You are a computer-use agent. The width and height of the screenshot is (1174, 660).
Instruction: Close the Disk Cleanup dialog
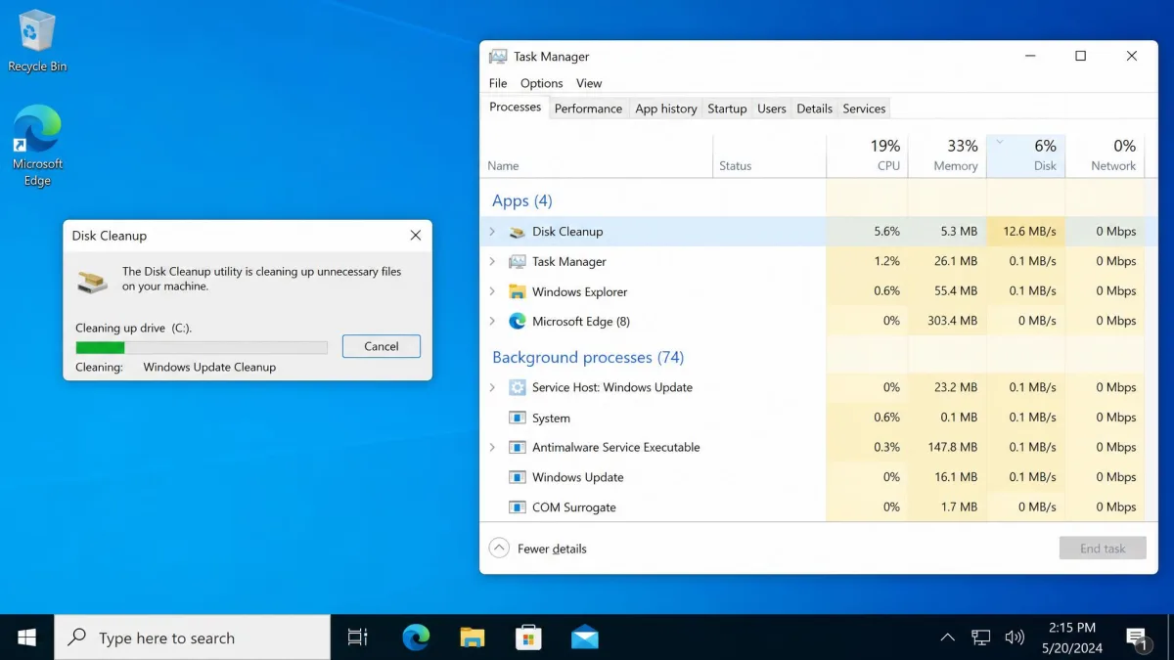[x=416, y=236]
